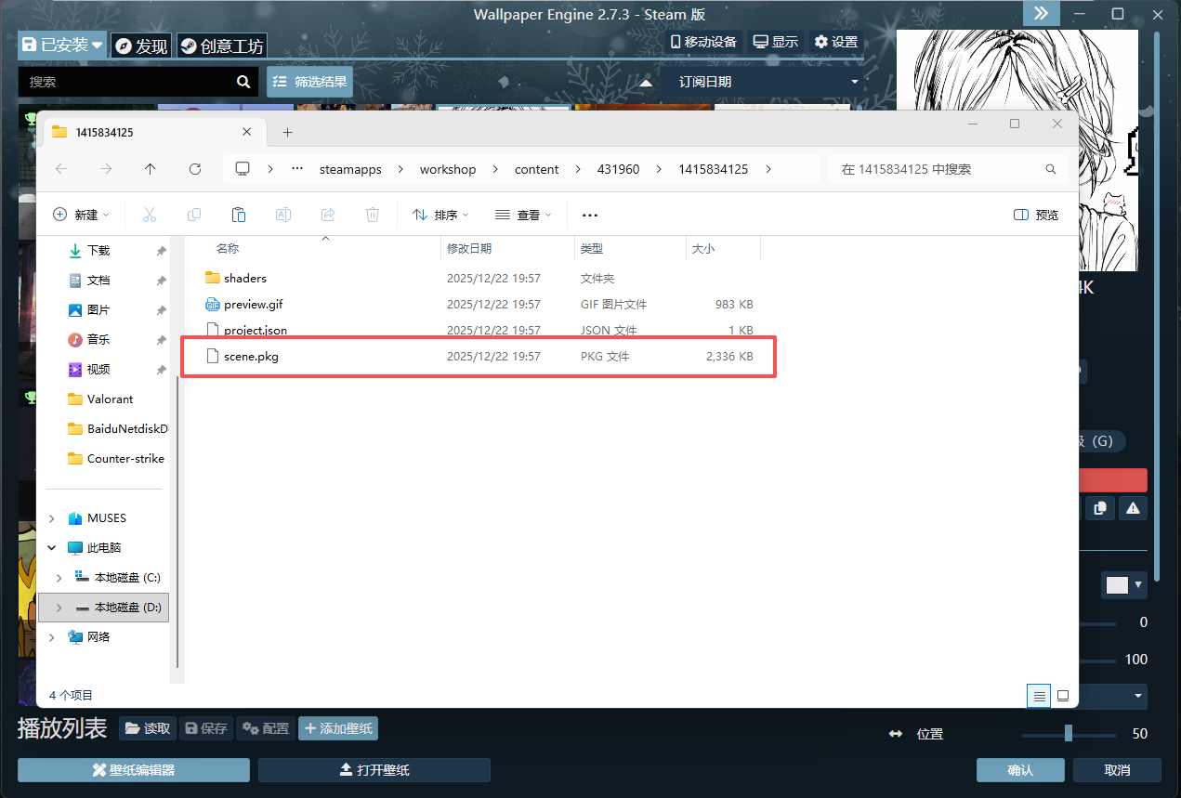Expand the Local Disk (C:) tree node
1181x798 pixels.
click(x=59, y=578)
